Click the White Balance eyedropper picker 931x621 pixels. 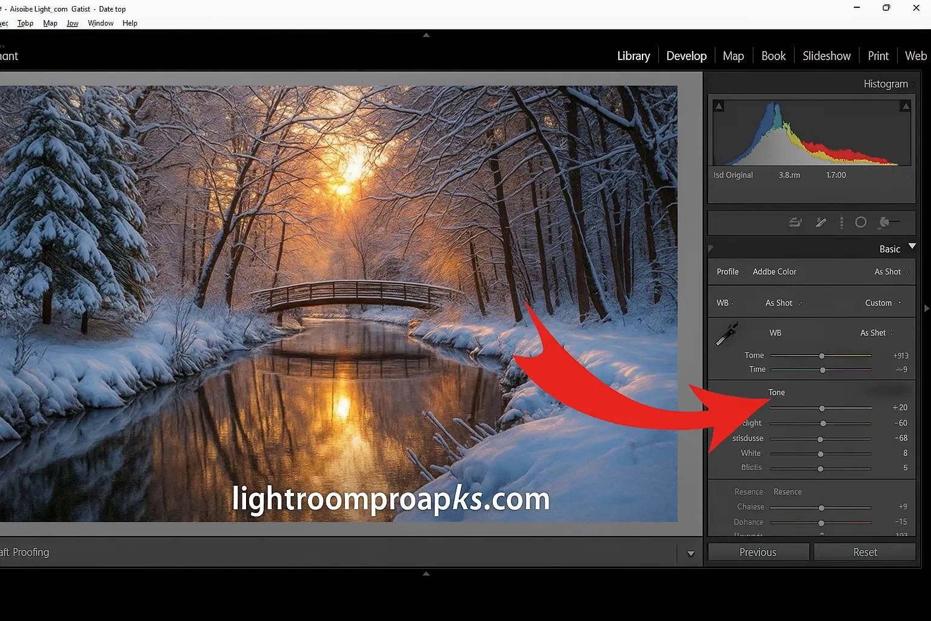point(727,332)
